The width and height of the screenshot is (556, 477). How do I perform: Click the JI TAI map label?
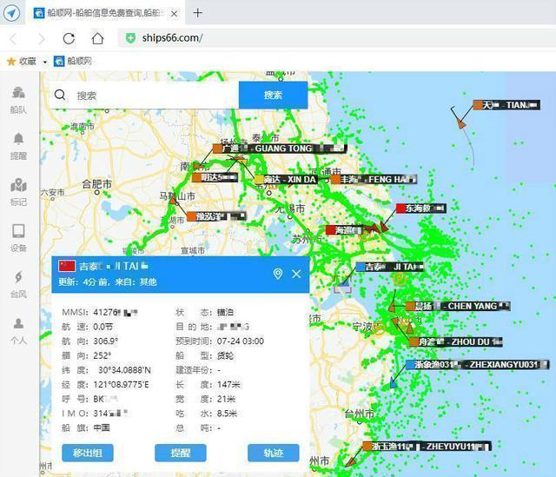pyautogui.click(x=390, y=267)
